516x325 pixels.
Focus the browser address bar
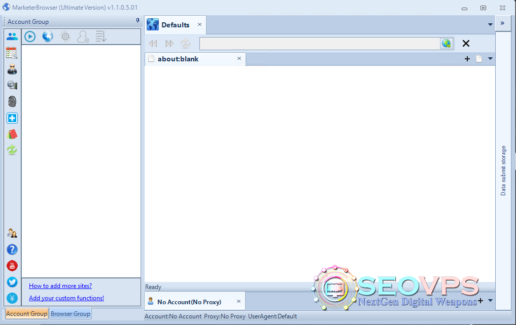point(320,44)
